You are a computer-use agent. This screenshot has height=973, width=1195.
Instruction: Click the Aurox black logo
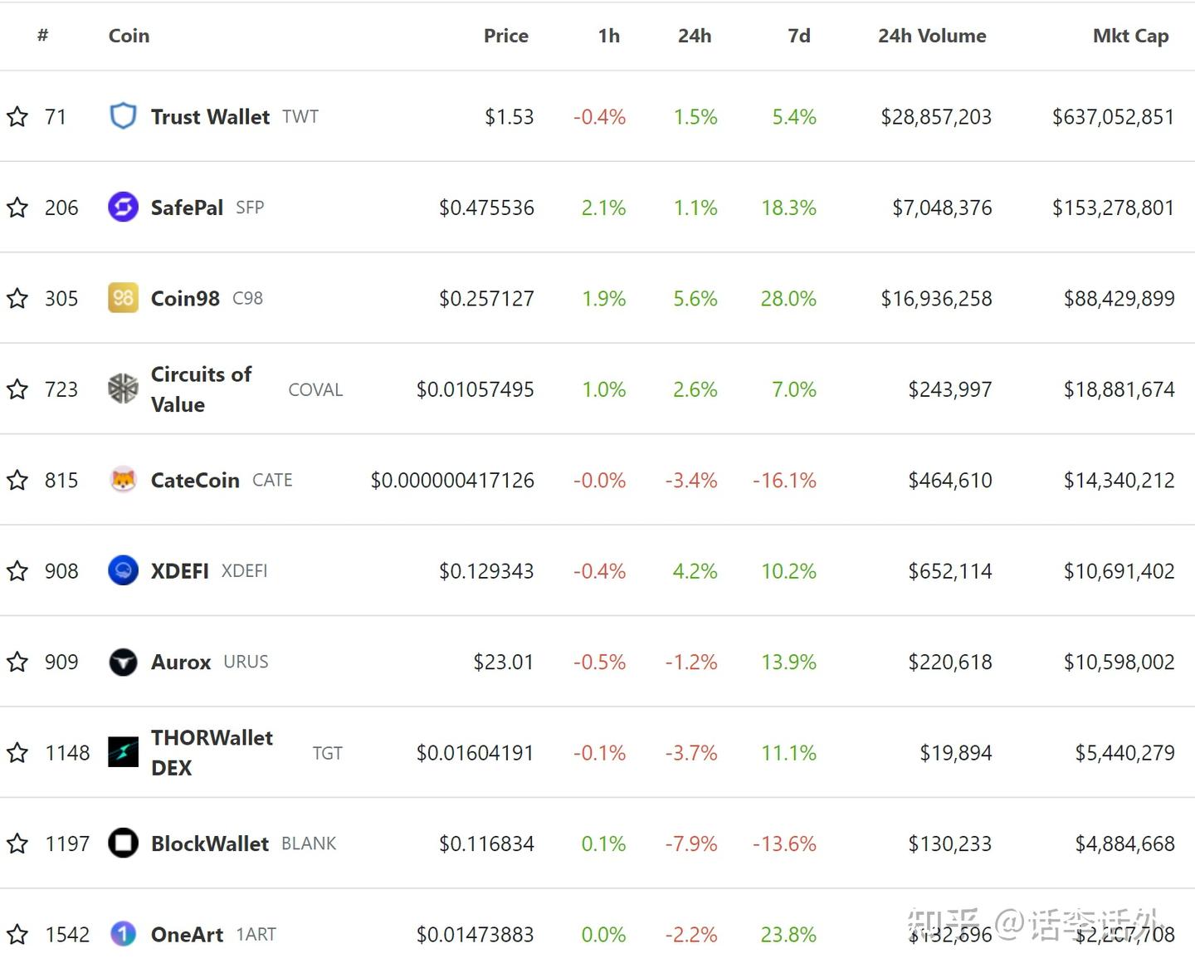(x=122, y=662)
